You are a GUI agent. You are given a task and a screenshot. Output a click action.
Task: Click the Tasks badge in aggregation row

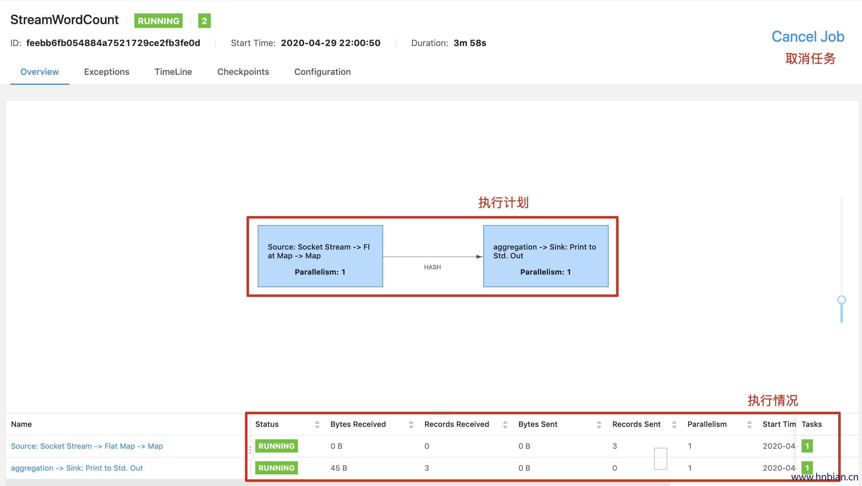pyautogui.click(x=807, y=467)
